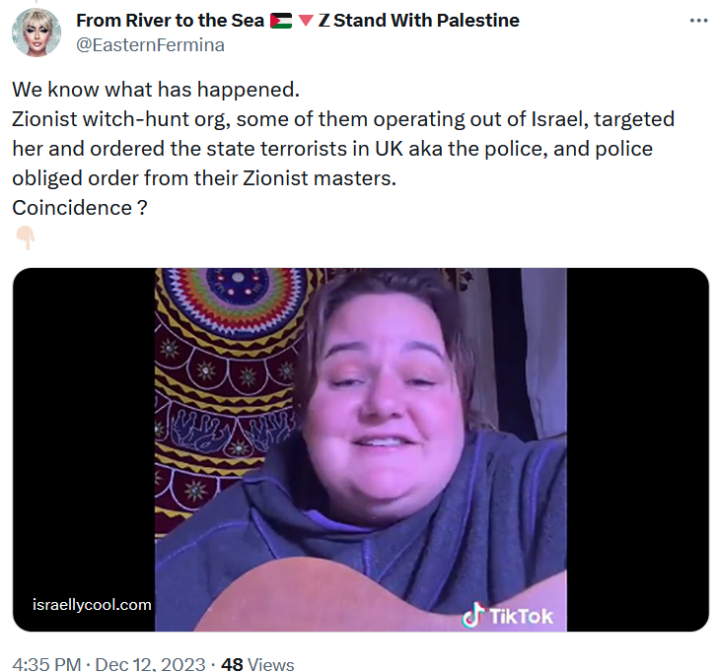Image resolution: width=718 pixels, height=672 pixels.
Task: Open the profile avatar of EasternFermina
Action: tap(36, 33)
